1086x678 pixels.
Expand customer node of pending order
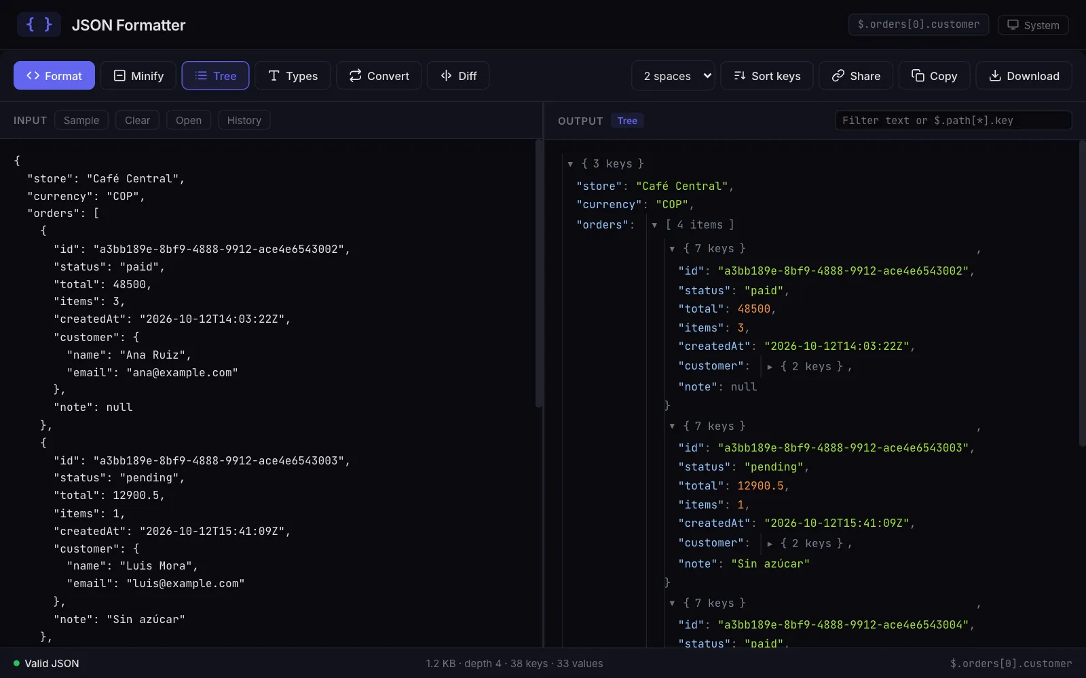(770, 544)
